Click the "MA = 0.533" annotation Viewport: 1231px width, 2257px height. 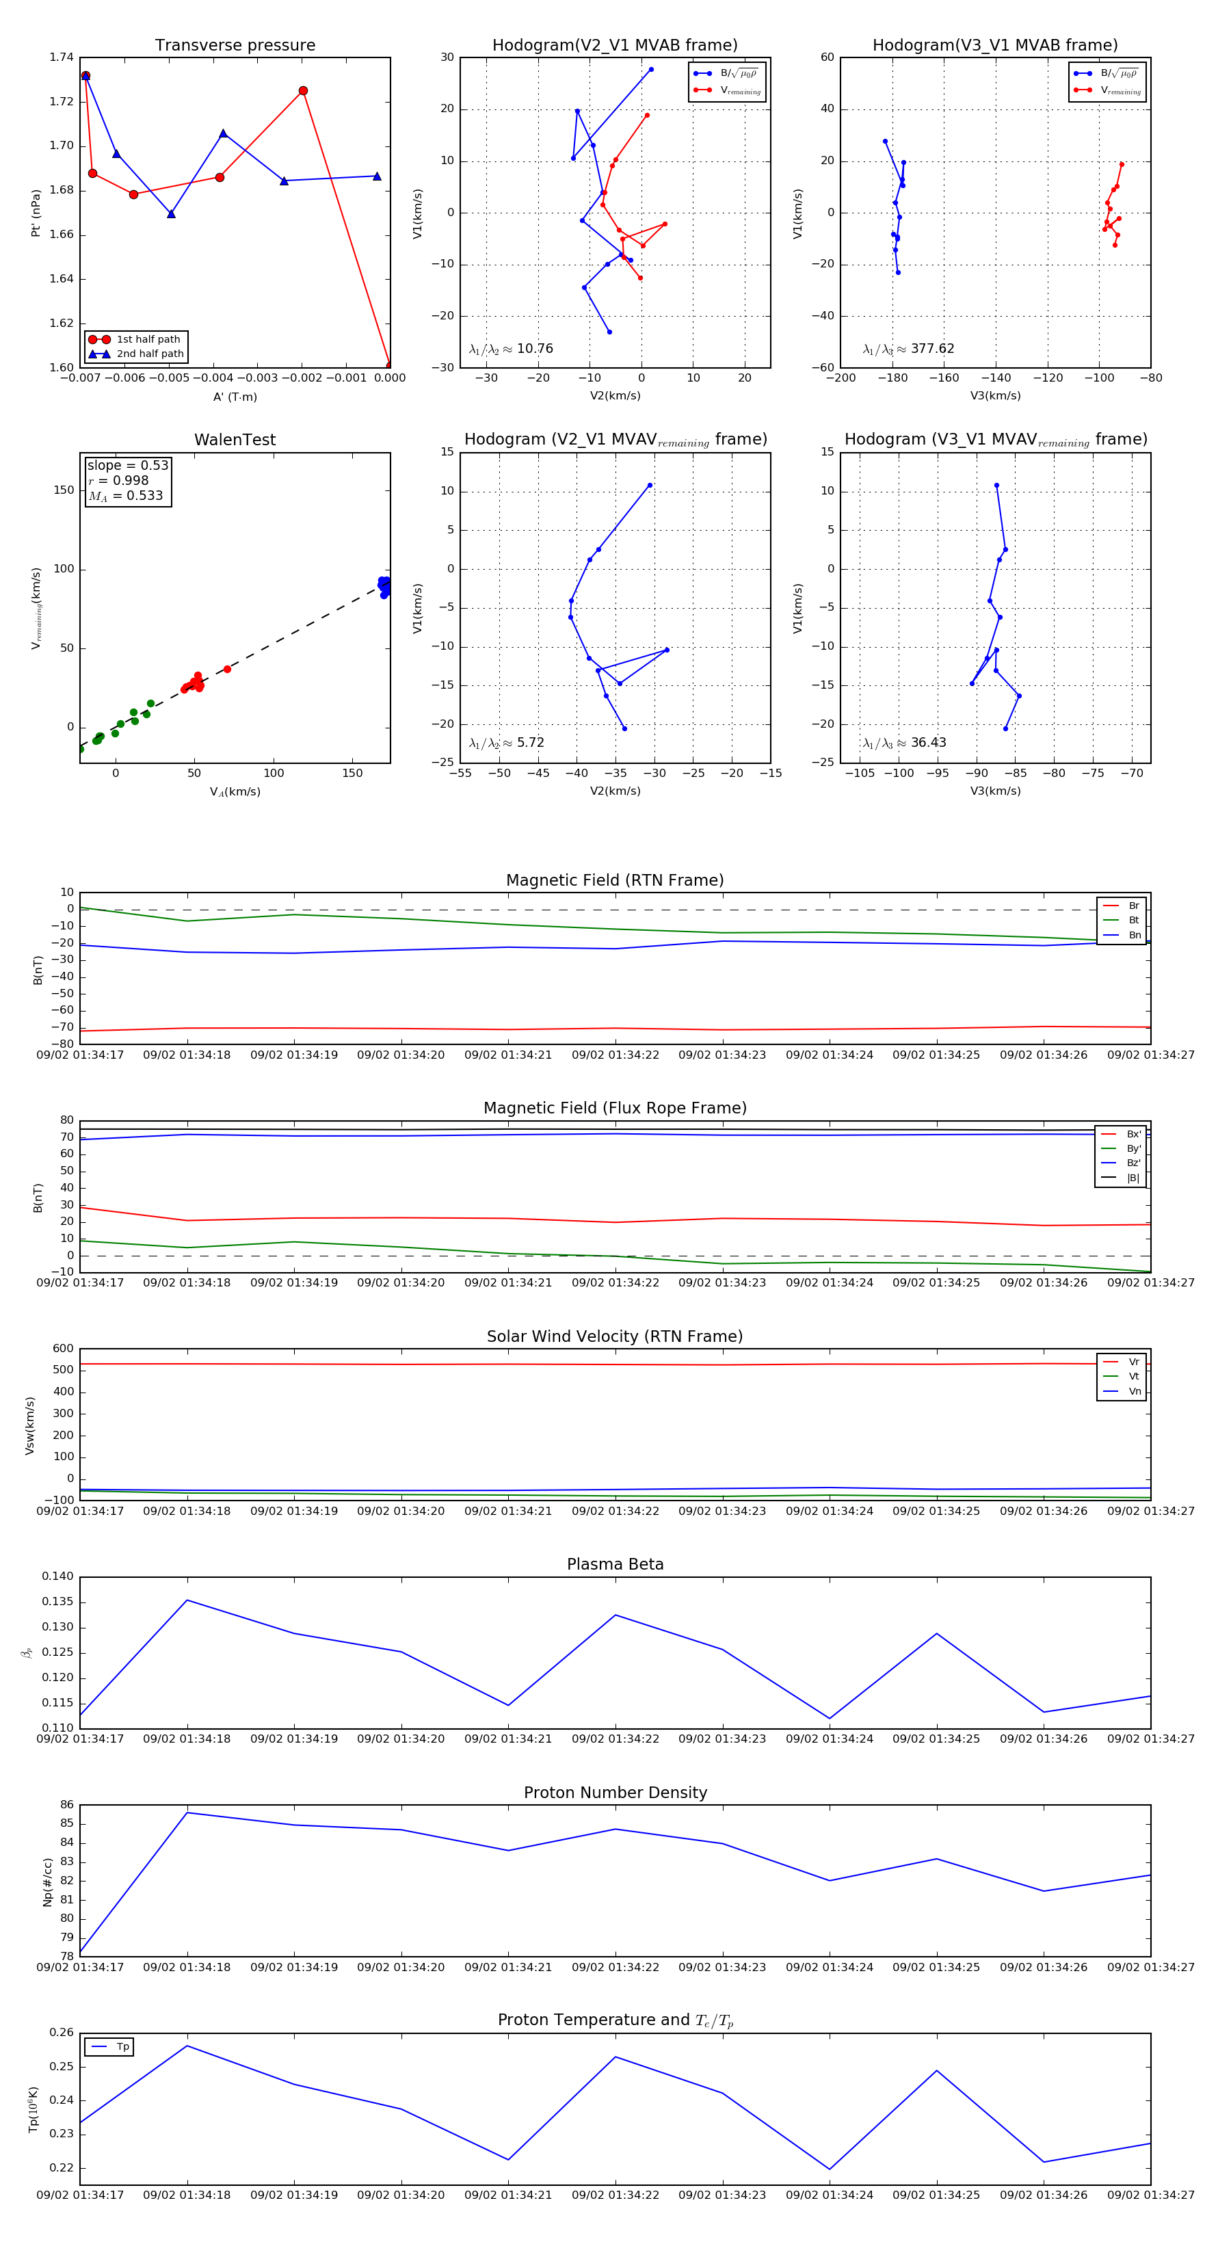[x=125, y=496]
